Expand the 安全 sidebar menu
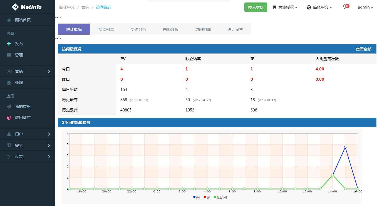Screen dimensions: 377x206 pyautogui.click(x=27, y=145)
